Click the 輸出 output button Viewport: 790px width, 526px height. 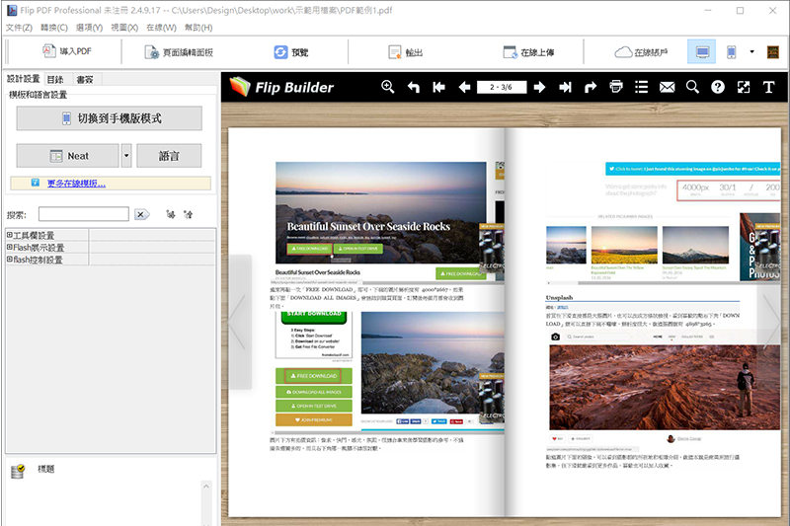[x=406, y=52]
